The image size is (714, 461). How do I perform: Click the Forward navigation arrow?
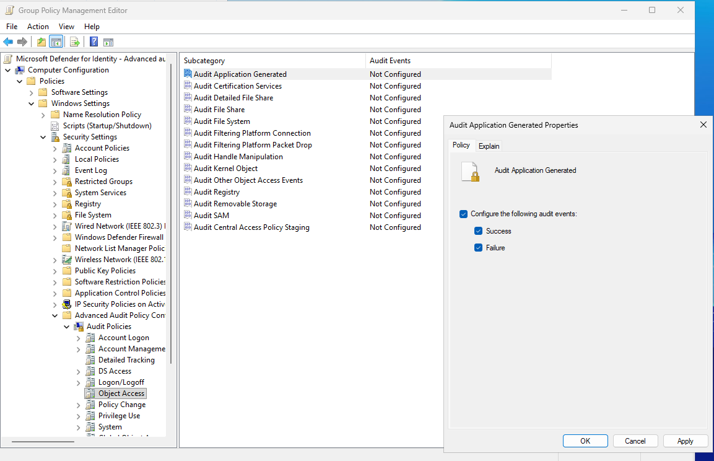[22, 42]
